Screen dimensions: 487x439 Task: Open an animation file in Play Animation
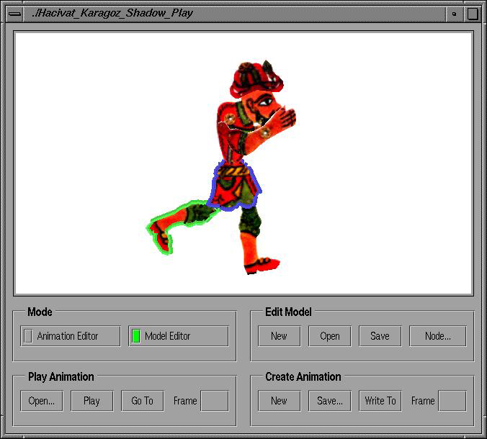(x=42, y=401)
